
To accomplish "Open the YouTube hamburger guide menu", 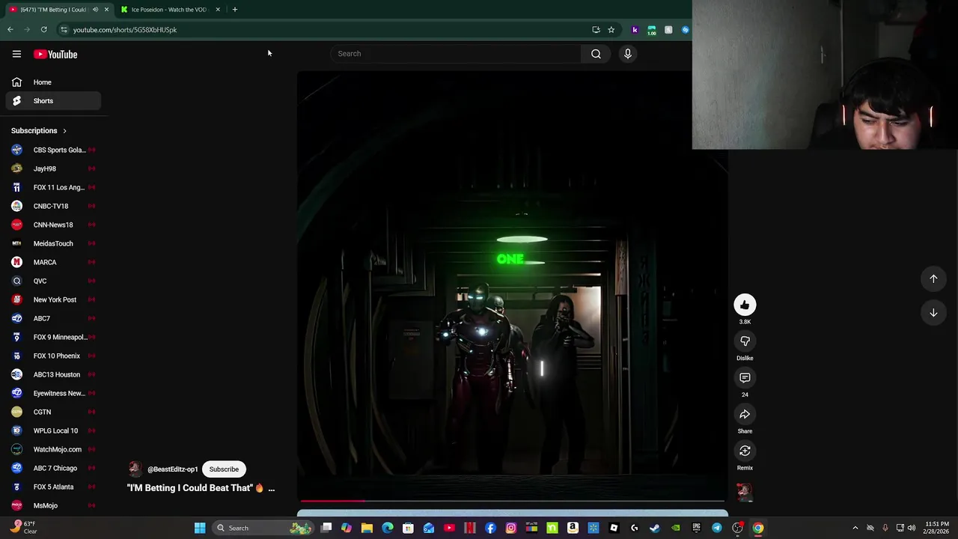I will [x=16, y=54].
